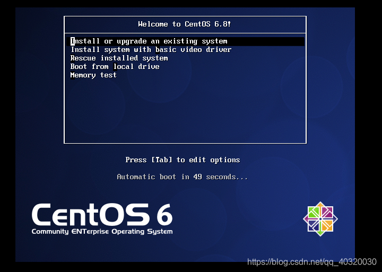This screenshot has width=382, height=272.
Task: Click the 'Welcome to CentOS 6.8!' title
Action: (185, 24)
